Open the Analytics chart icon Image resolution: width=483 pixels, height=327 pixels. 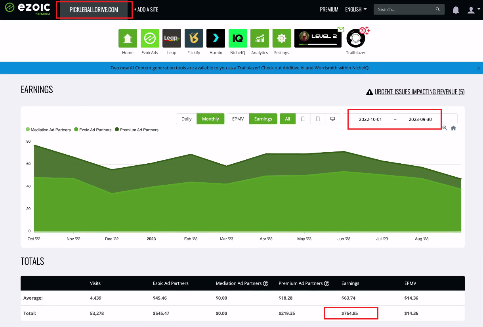click(x=260, y=38)
